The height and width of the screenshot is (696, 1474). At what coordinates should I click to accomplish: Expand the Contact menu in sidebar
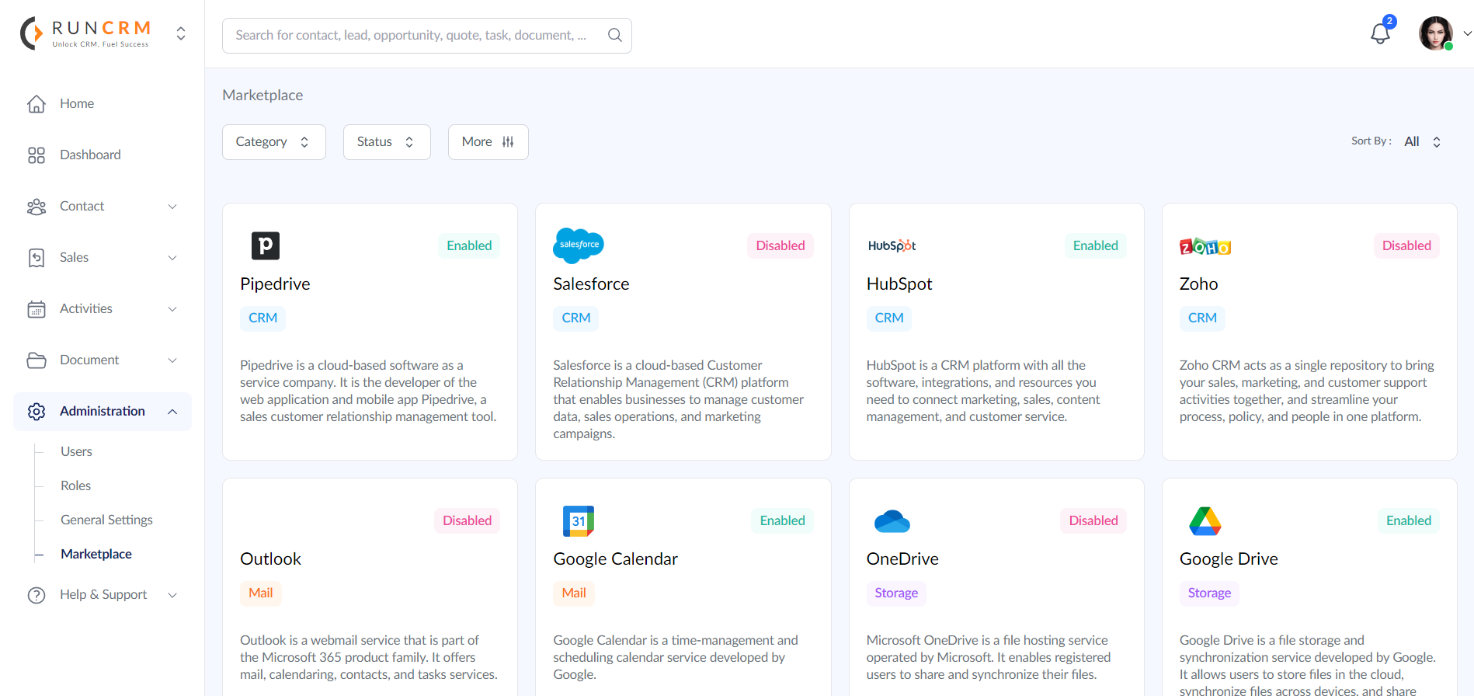[x=103, y=206]
